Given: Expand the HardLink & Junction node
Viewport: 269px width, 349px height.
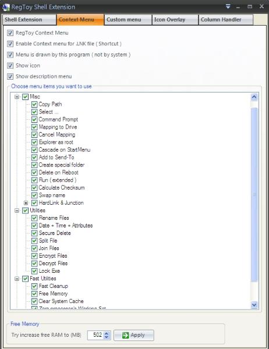Looking at the screenshot, I should (26, 203).
